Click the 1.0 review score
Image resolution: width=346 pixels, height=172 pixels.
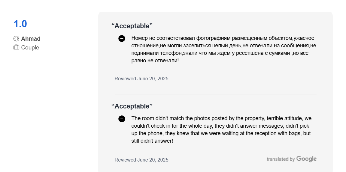click(20, 24)
